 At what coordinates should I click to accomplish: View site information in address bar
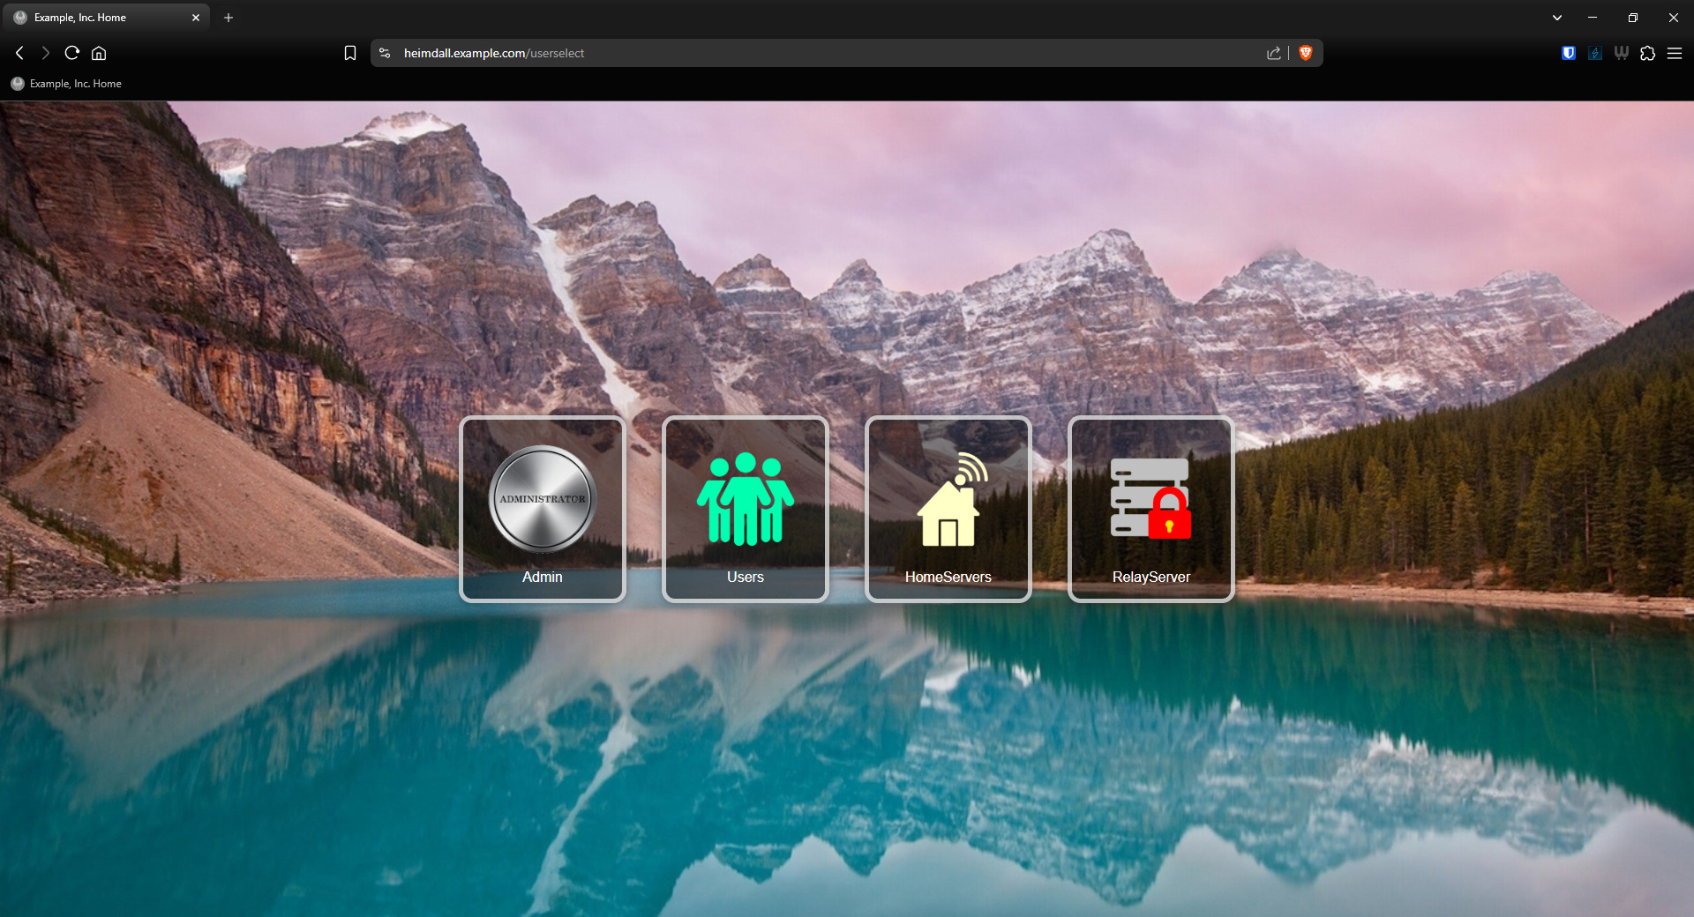point(385,53)
